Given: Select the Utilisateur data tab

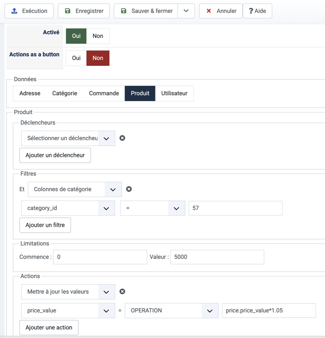Looking at the screenshot, I should point(174,93).
